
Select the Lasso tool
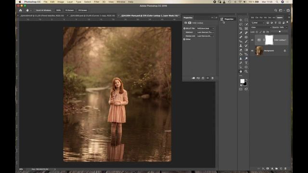(x=241, y=25)
